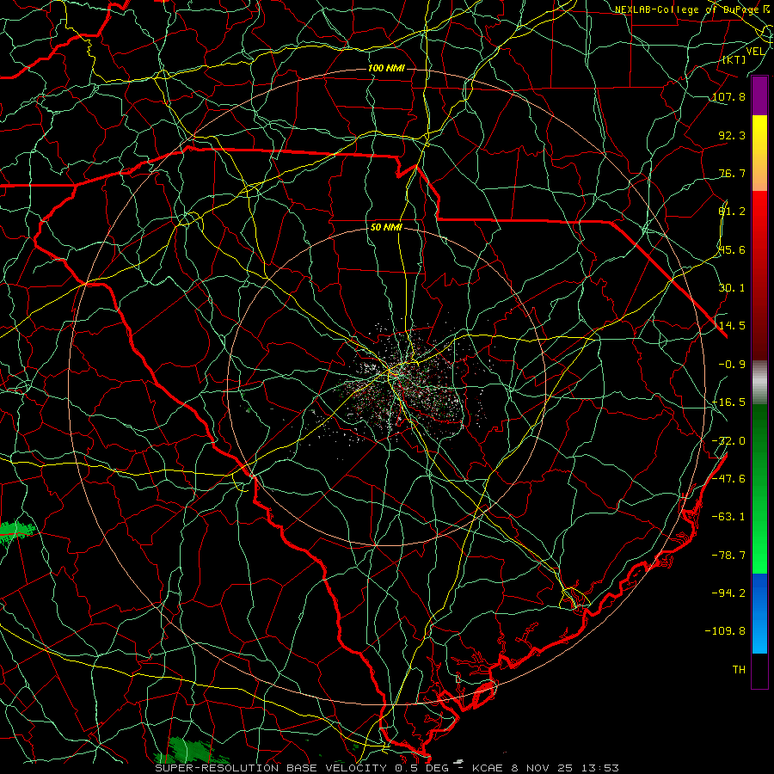774x774 pixels.
Task: Click the 45.6 velocity scale value
Action: [732, 249]
